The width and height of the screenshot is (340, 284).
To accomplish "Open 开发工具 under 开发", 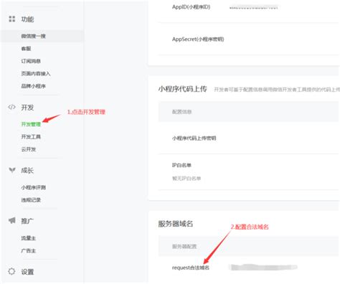I will 31,137.
